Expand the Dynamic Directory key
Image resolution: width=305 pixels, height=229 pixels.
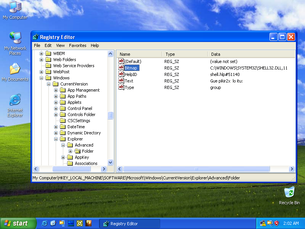(x=56, y=133)
